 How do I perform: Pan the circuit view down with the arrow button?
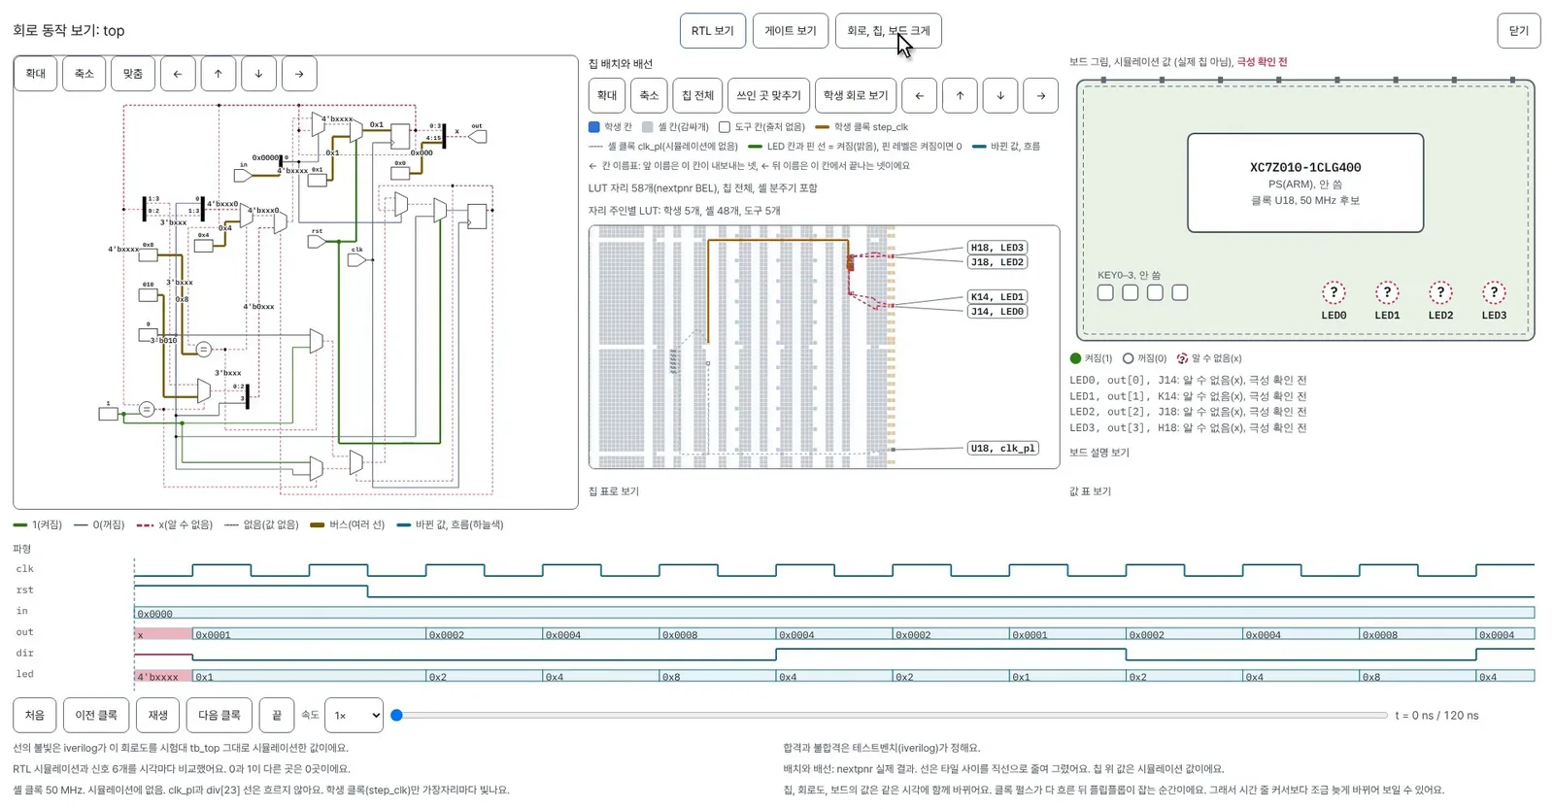coord(258,74)
